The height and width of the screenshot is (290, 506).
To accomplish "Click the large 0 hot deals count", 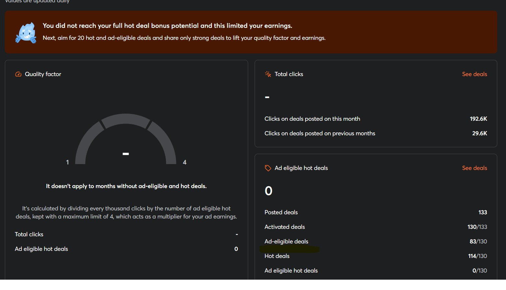I will pyautogui.click(x=269, y=191).
